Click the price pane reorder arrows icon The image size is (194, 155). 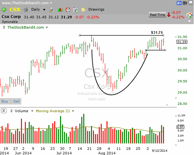pyautogui.click(x=4, y=27)
